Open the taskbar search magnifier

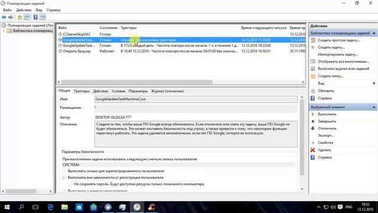pos(21,207)
